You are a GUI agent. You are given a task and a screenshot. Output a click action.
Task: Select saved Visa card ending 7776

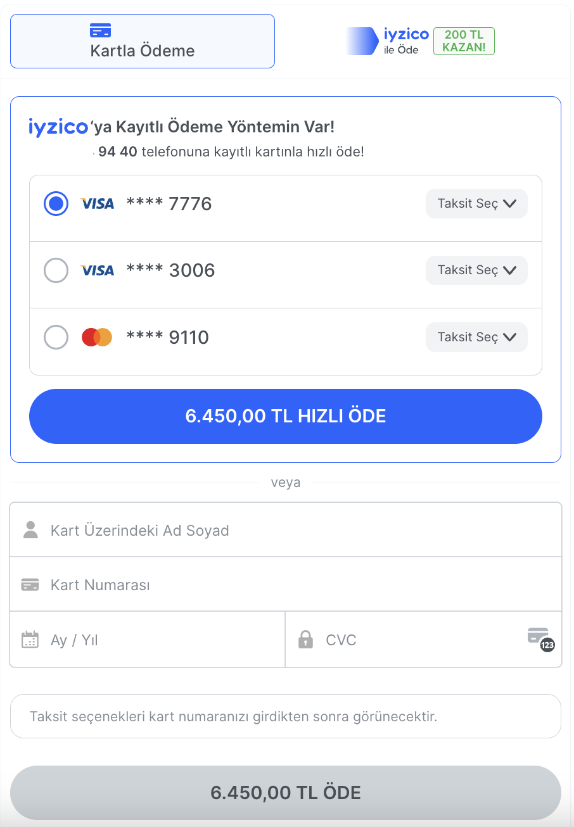[x=56, y=204]
